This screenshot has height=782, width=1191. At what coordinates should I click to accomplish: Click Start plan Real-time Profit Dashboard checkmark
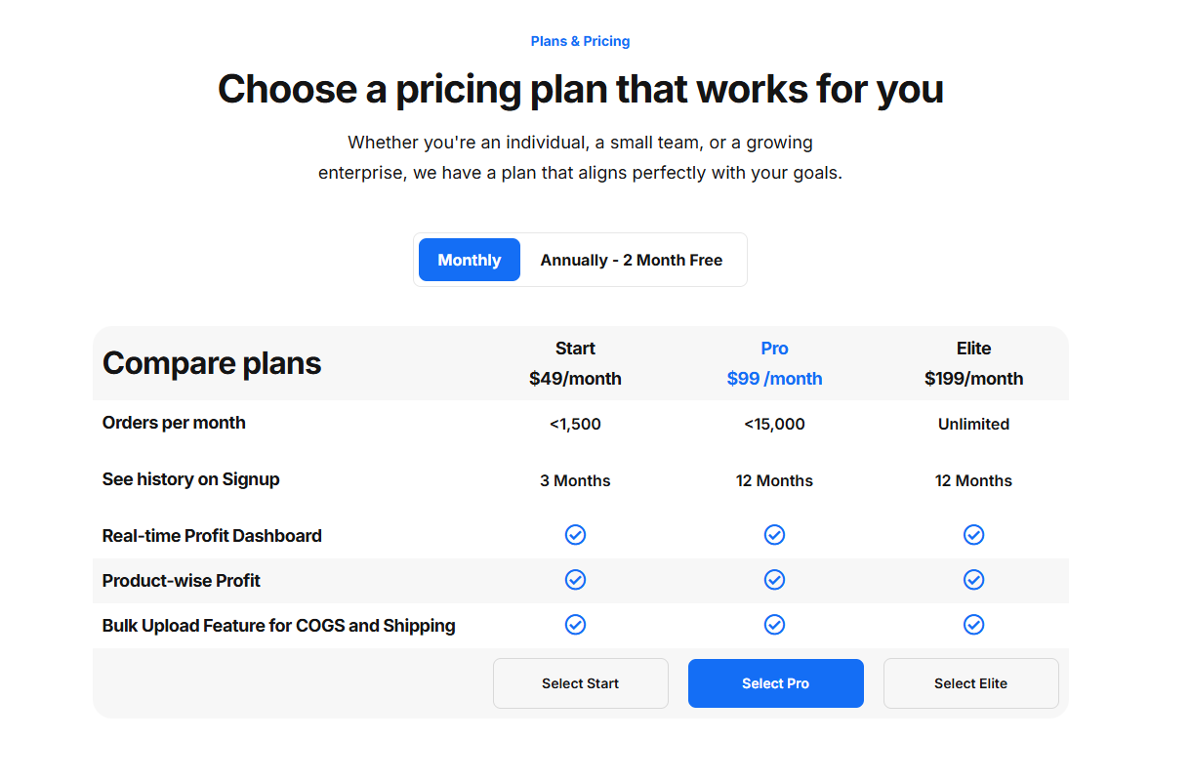point(576,535)
